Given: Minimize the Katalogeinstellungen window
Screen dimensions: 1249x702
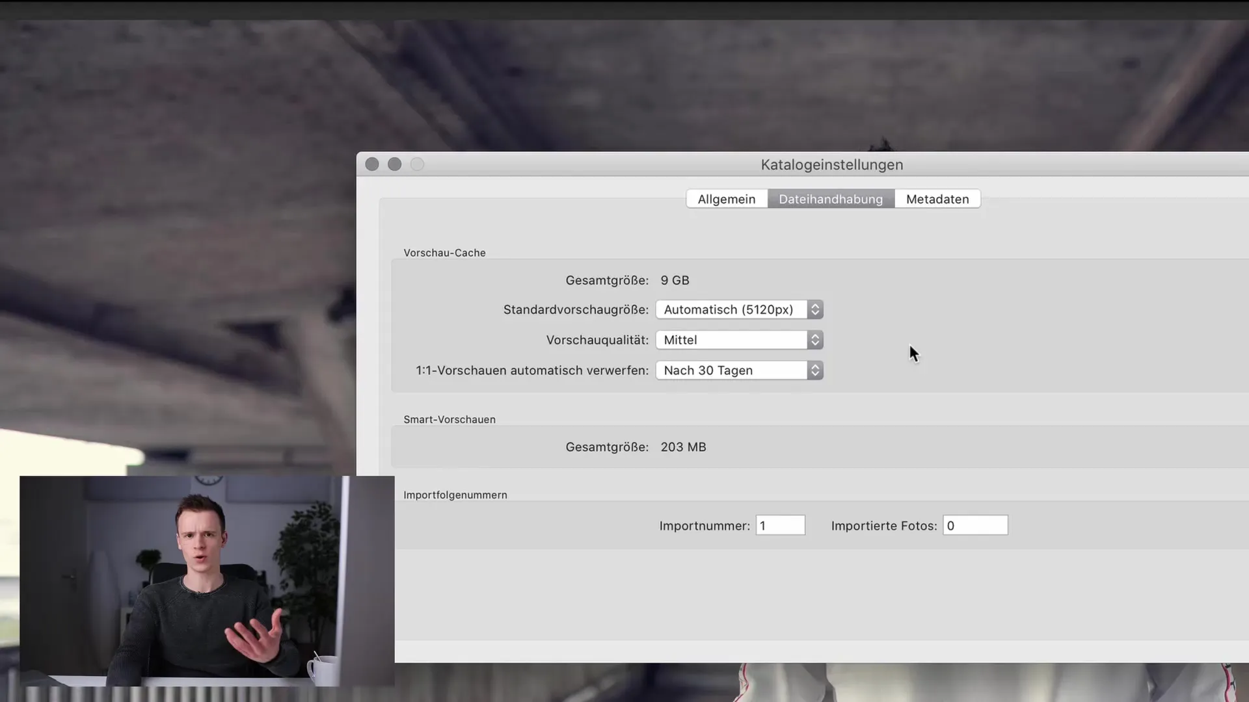Looking at the screenshot, I should (394, 164).
